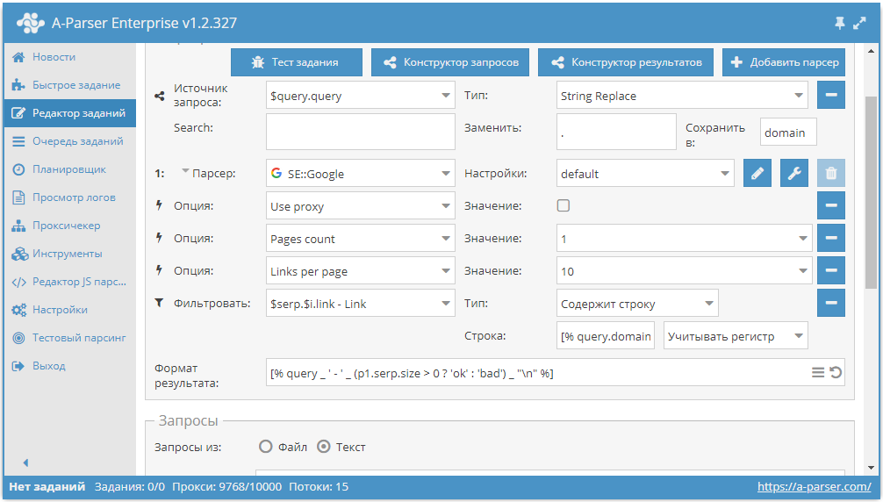Image resolution: width=883 pixels, height=502 pixels.
Task: Open the SE::Google parser dropdown
Action: [361, 174]
